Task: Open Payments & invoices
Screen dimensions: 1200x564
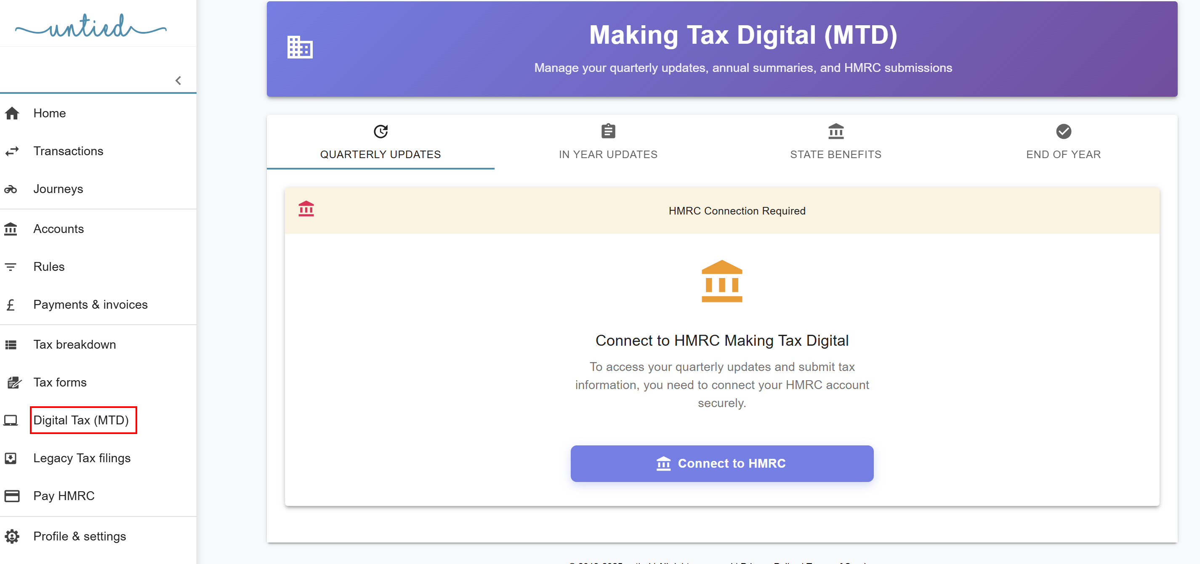Action: (x=98, y=305)
